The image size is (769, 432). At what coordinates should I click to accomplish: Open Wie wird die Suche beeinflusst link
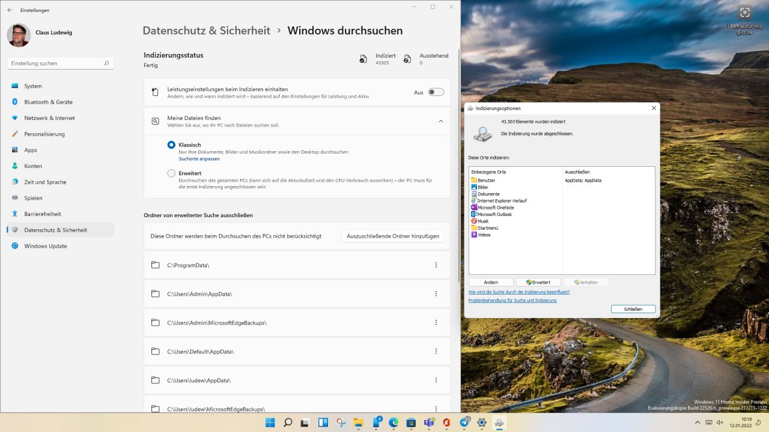(519, 292)
